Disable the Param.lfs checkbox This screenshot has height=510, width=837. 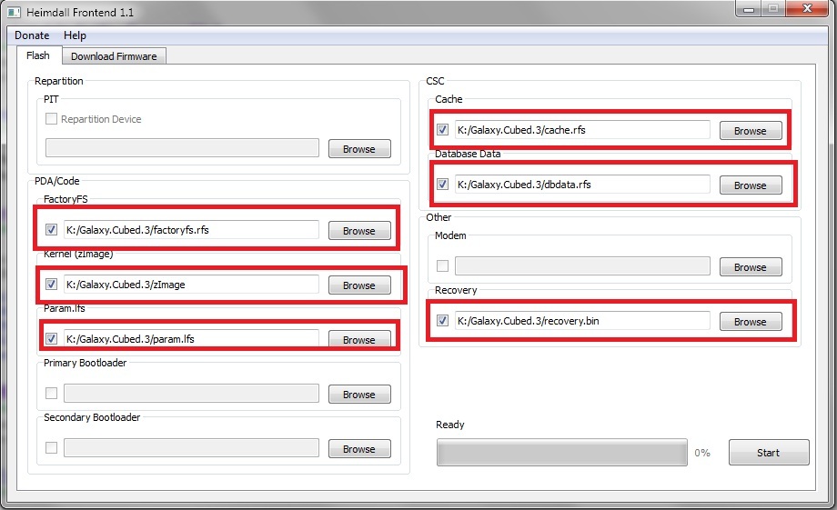click(52, 339)
